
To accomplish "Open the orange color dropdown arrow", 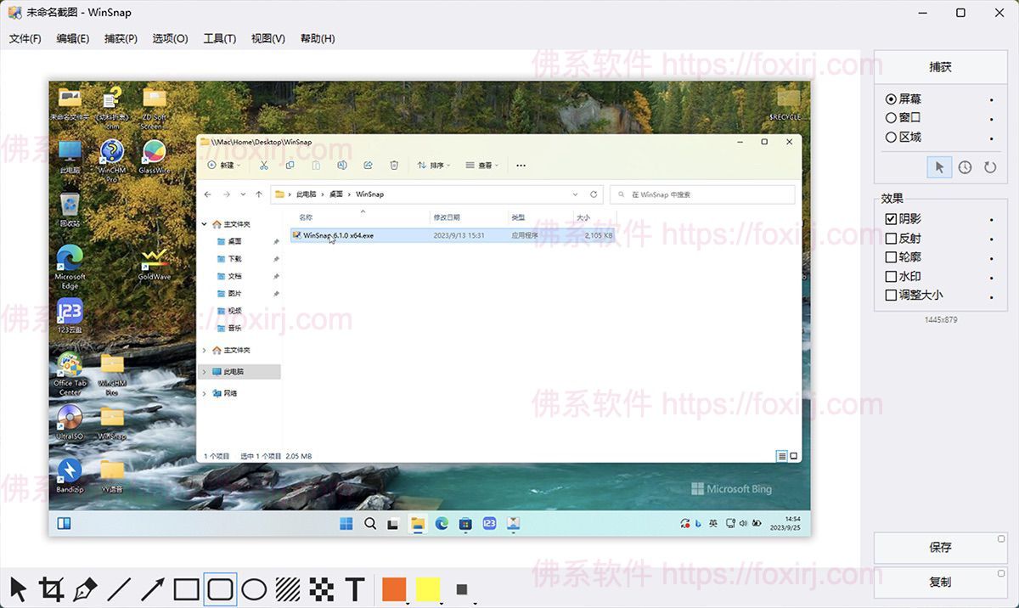I will [408, 602].
